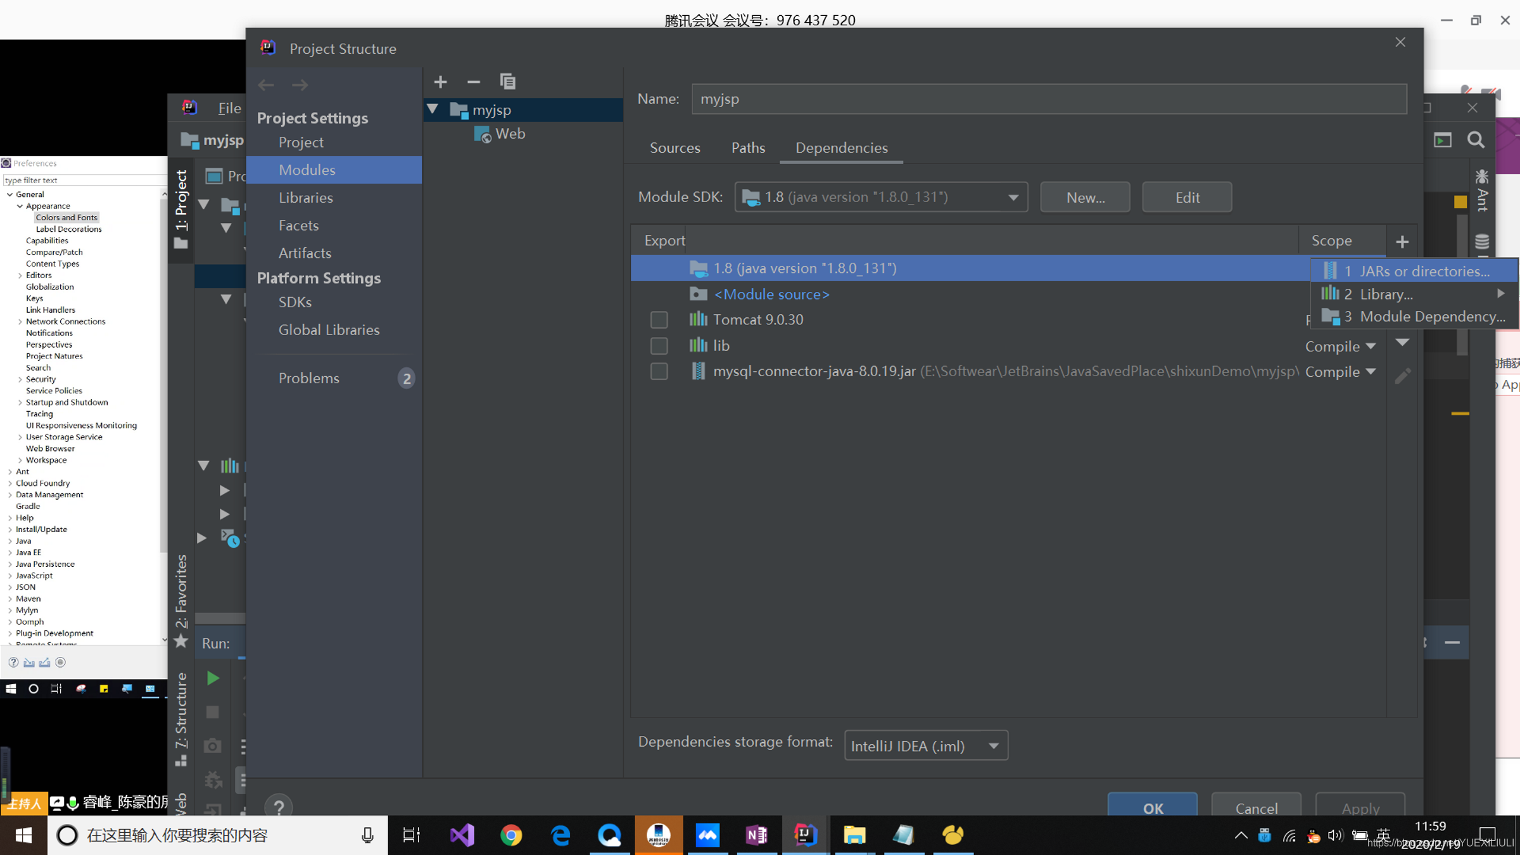Change scope of lib dependency

[1340, 346]
